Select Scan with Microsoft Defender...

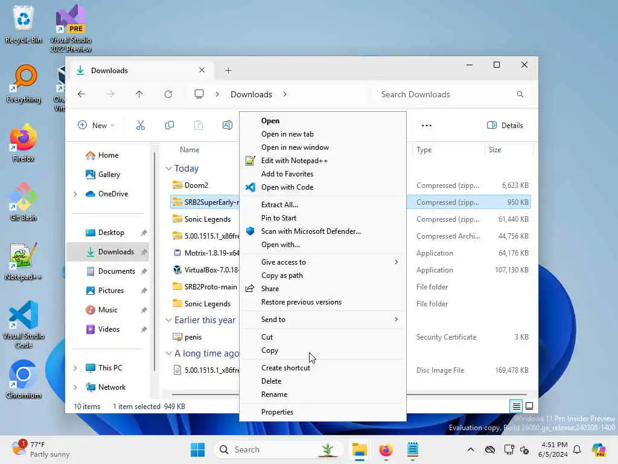(x=323, y=231)
